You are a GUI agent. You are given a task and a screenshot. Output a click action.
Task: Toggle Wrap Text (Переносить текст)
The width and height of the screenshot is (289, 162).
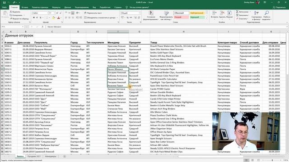93,13
